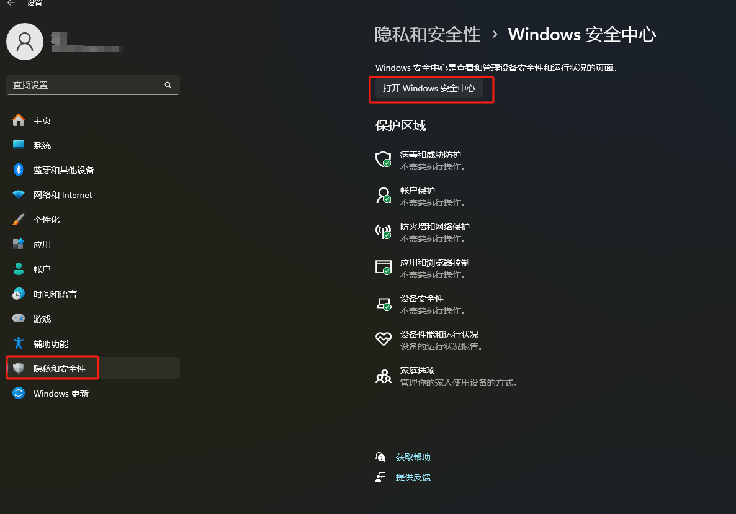Click the help headset icon

tap(380, 457)
